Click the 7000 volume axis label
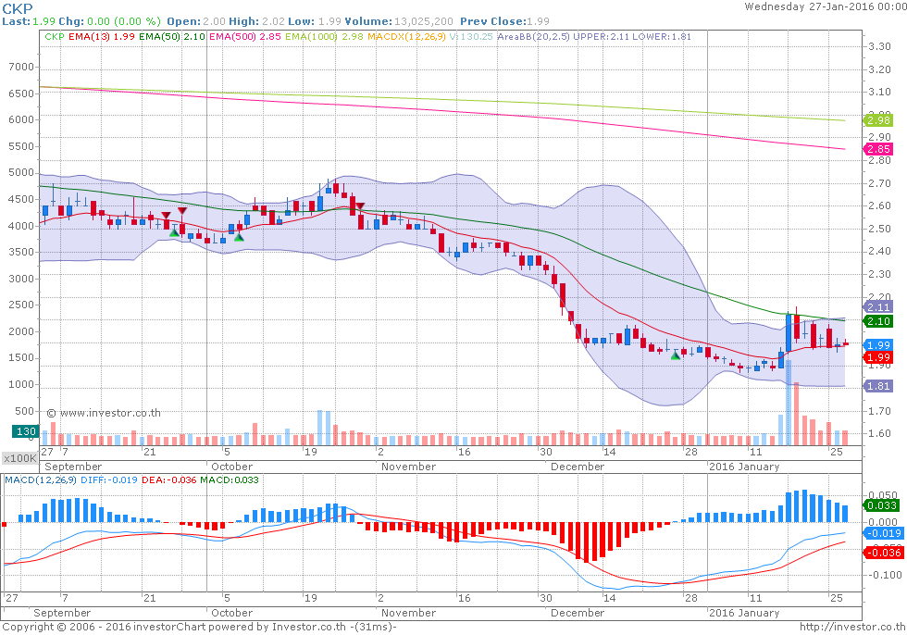This screenshot has width=907, height=635. (x=21, y=67)
